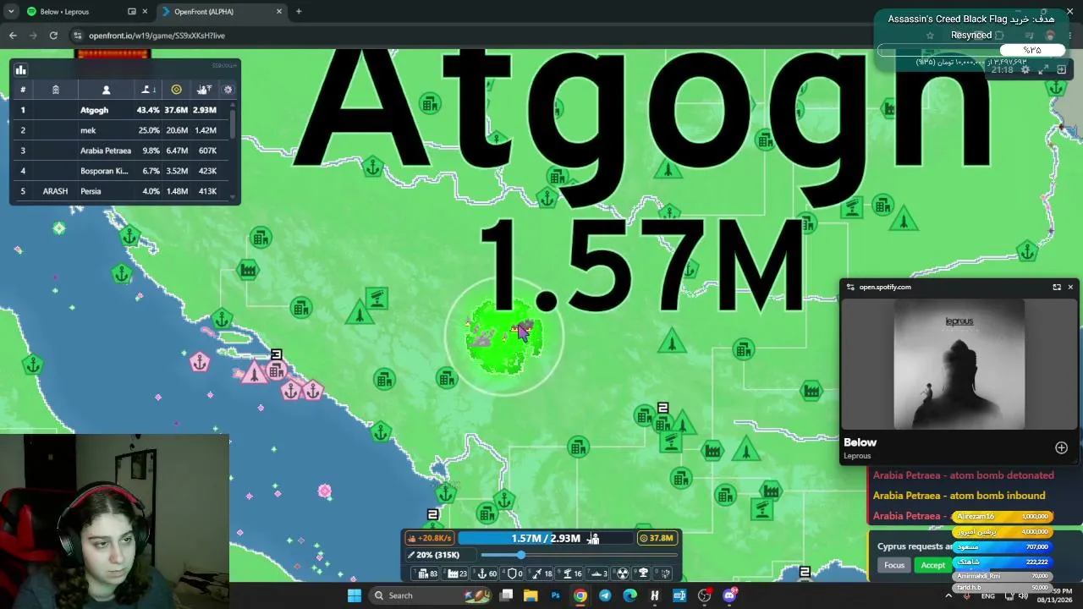Click the artist name Leprous in Spotify player

[857, 456]
